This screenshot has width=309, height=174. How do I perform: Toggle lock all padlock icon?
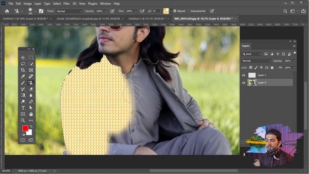coord(272,68)
